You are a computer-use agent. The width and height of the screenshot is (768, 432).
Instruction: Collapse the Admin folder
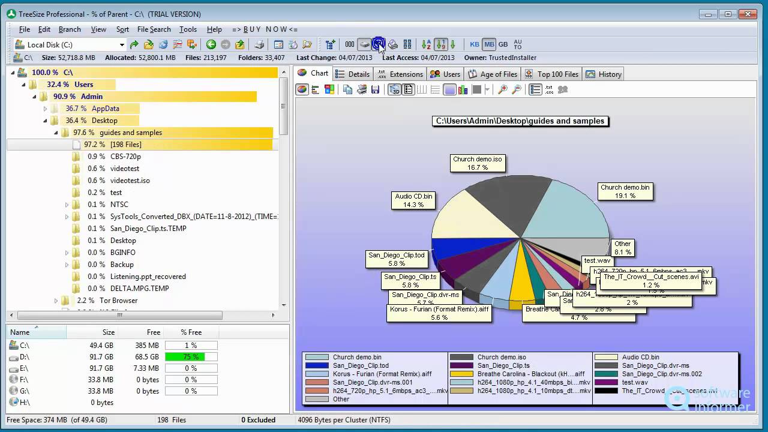[x=36, y=96]
